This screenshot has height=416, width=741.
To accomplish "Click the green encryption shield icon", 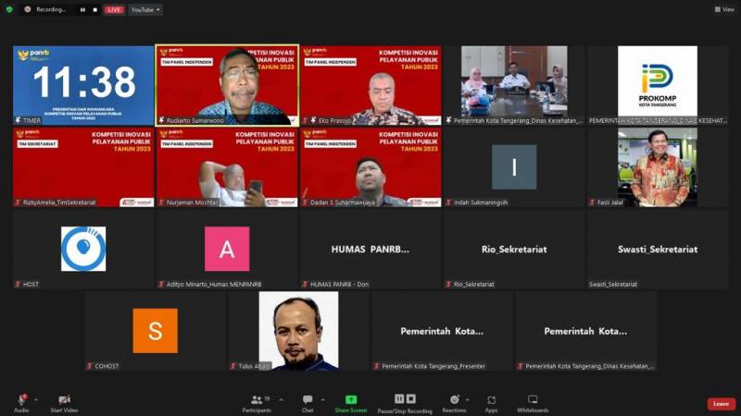I will (x=9, y=9).
